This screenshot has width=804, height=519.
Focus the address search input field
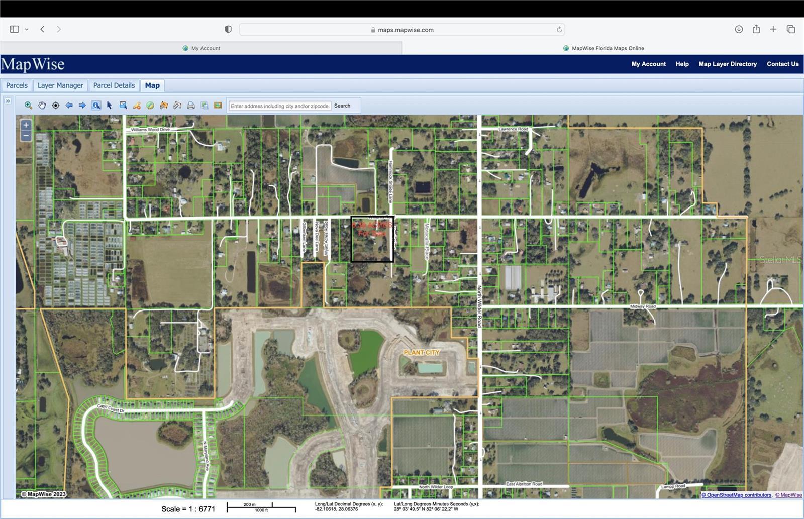coord(280,106)
